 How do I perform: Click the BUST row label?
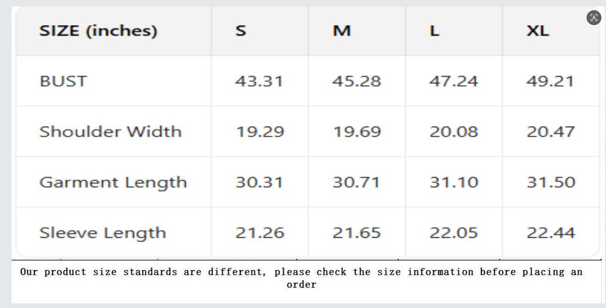[x=63, y=82]
